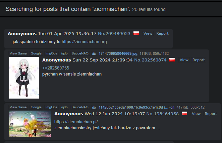
Task: Search gif on SauceNAO
Action: tap(80, 107)
